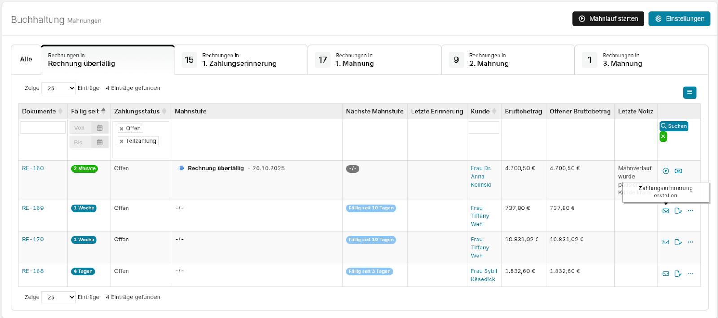Reset filters with the green X button
718x318 pixels.
pos(663,137)
